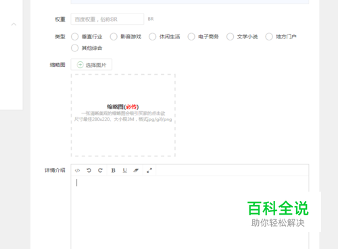Click the 缩略图(必传) heading text
The image size is (338, 249).
123,107
